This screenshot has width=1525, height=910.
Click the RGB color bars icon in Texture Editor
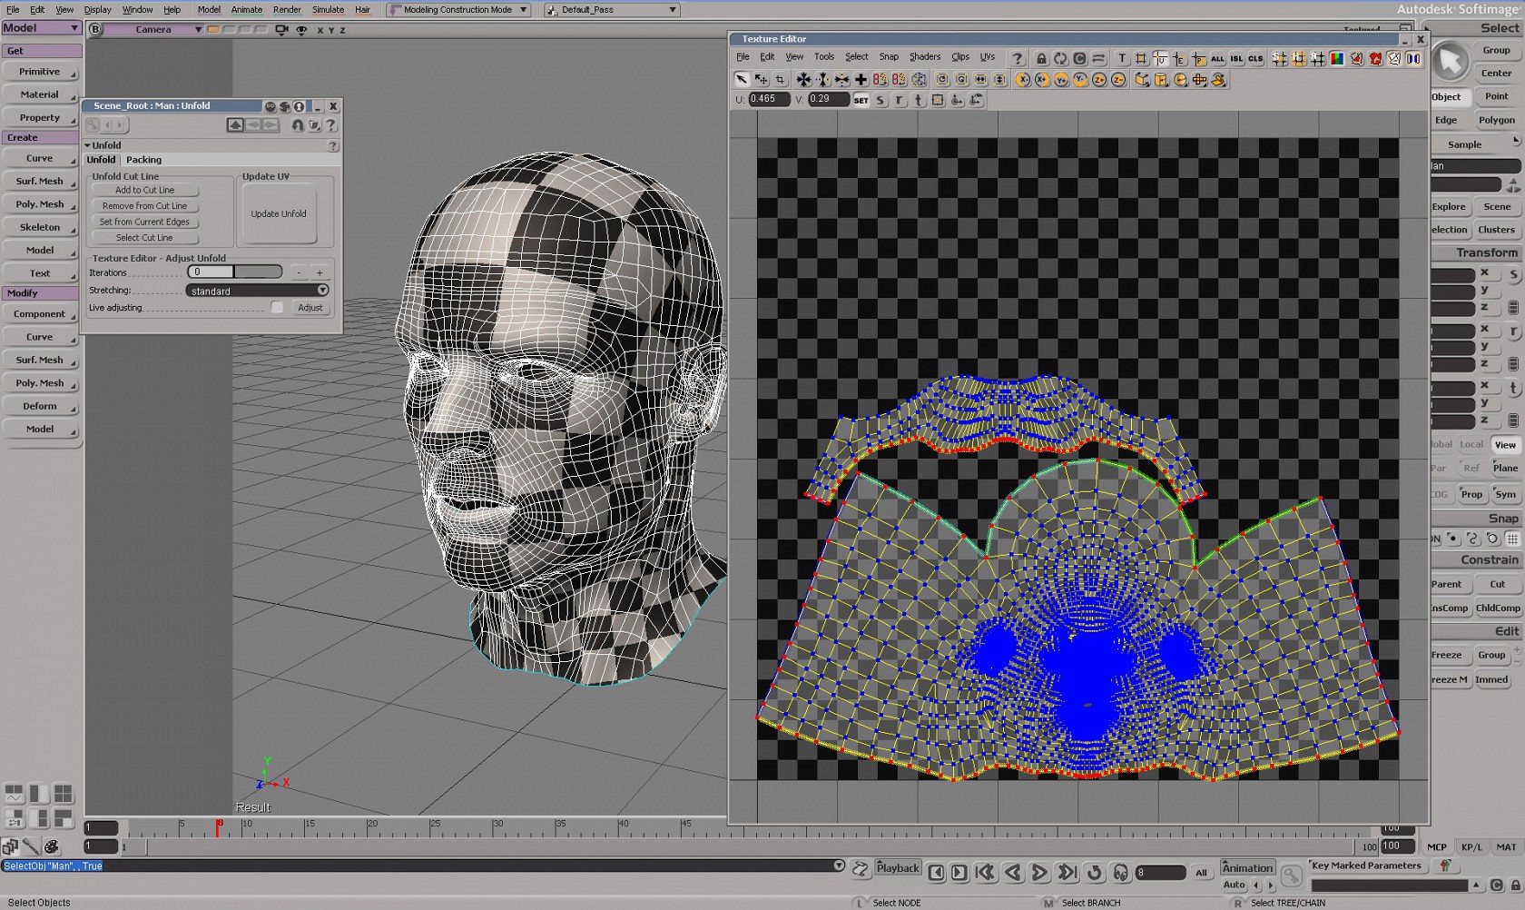pyautogui.click(x=1337, y=58)
